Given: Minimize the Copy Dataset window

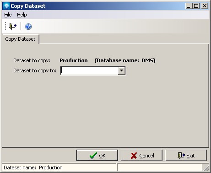Looking at the screenshot, I should coord(189,6).
